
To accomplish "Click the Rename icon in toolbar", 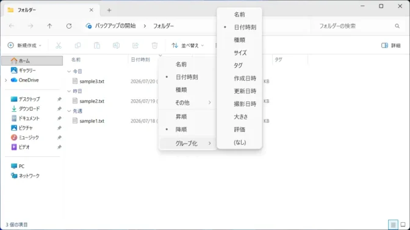I will coord(116,46).
